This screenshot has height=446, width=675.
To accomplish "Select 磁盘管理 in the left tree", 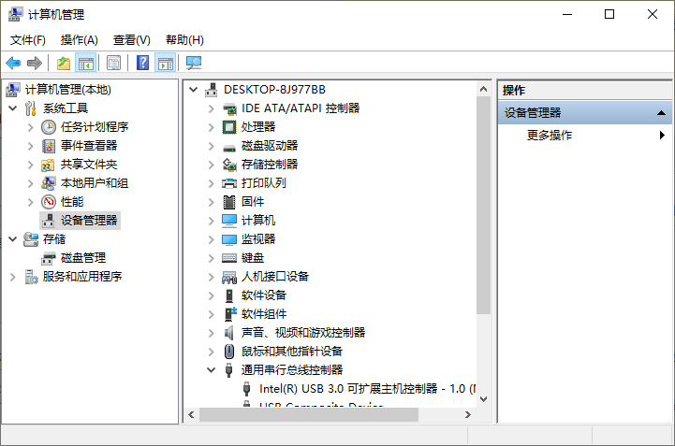I will point(83,258).
